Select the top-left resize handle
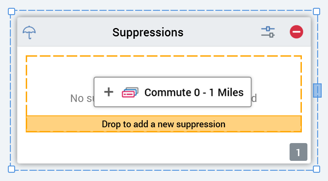This screenshot has height=181, width=328. click(x=11, y=11)
